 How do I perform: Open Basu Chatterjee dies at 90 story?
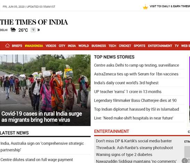pyautogui.click(x=135, y=101)
